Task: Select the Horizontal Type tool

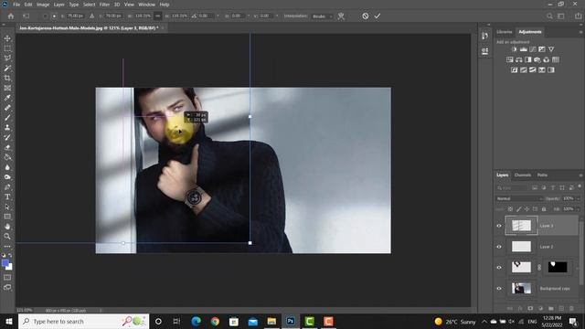Action: [7, 196]
